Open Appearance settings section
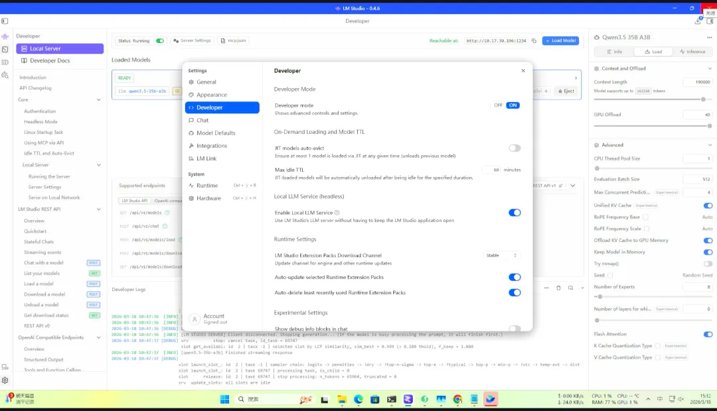717x411 pixels. point(222,95)
